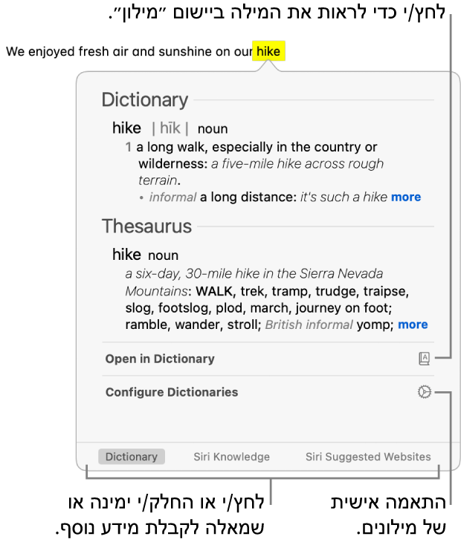Select the Siri Suggested Websites tab
This screenshot has height=545, width=461.
pyautogui.click(x=367, y=457)
